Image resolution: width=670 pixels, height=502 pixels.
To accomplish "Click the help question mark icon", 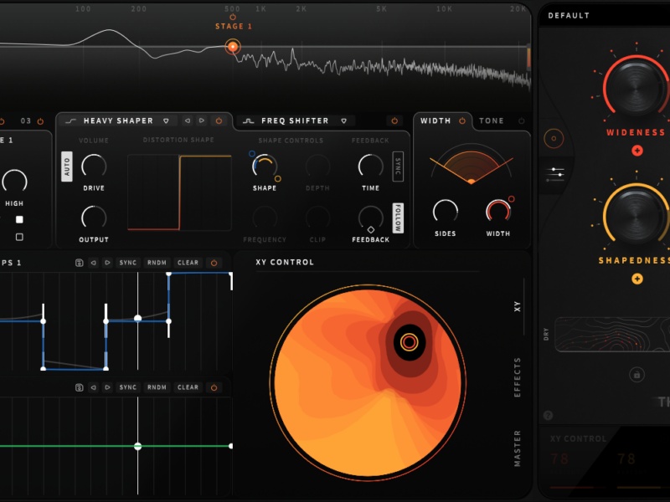I will (x=549, y=414).
